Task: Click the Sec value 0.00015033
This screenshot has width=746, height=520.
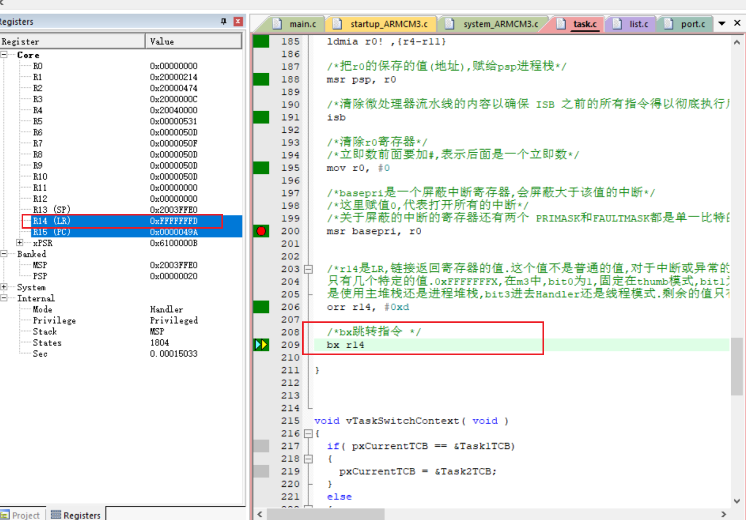Action: point(173,354)
